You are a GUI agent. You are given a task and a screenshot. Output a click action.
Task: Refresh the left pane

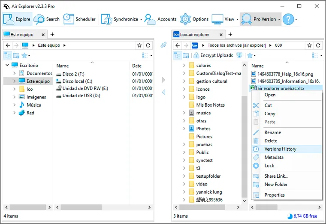click(148, 45)
